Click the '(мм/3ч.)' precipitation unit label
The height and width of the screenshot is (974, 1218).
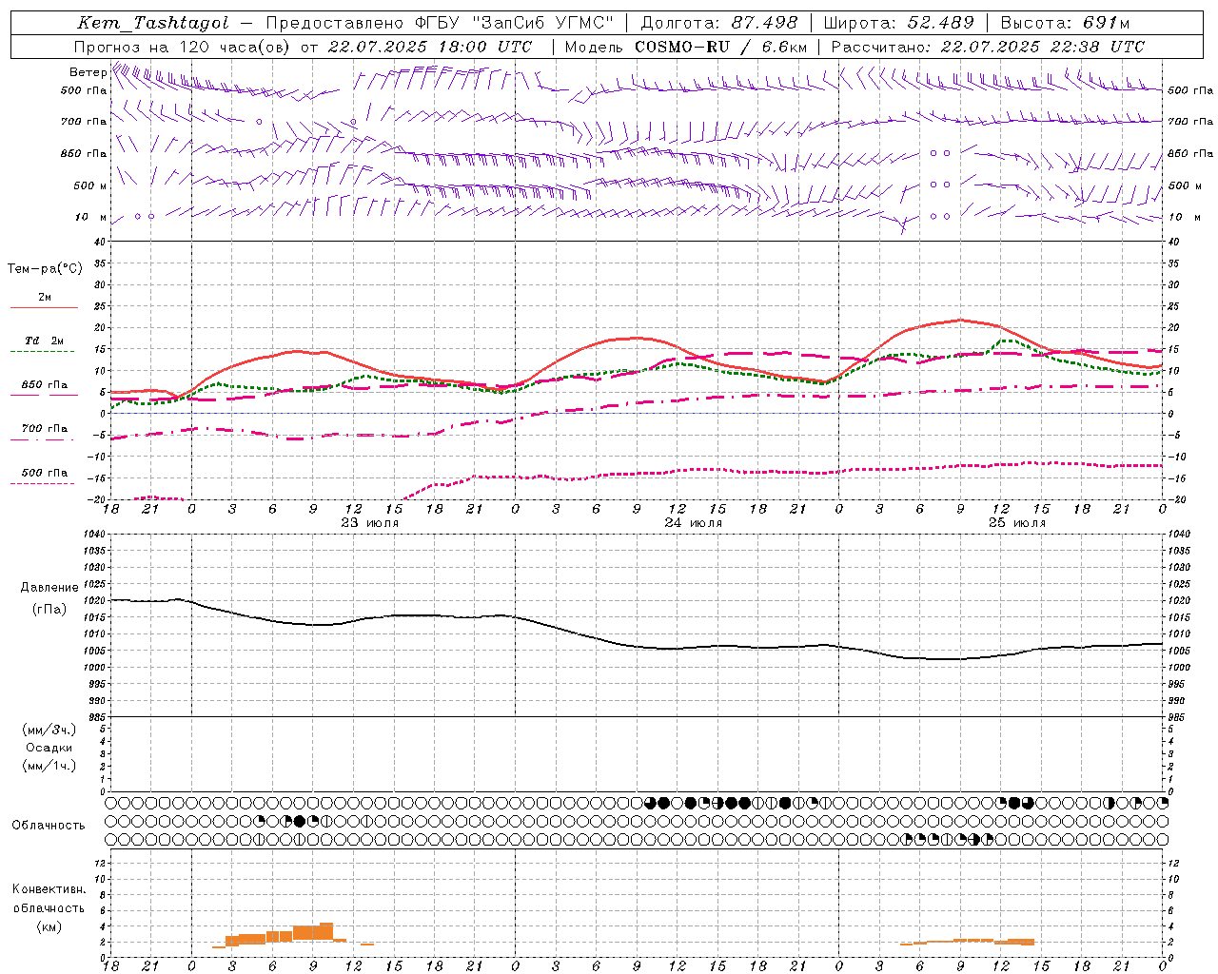pos(49,730)
